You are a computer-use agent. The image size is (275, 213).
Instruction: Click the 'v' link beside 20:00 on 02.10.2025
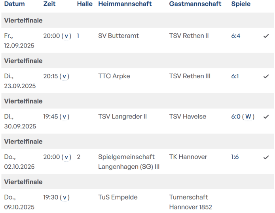(67, 157)
